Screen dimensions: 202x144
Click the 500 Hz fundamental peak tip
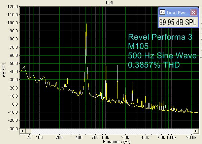tap(86, 24)
